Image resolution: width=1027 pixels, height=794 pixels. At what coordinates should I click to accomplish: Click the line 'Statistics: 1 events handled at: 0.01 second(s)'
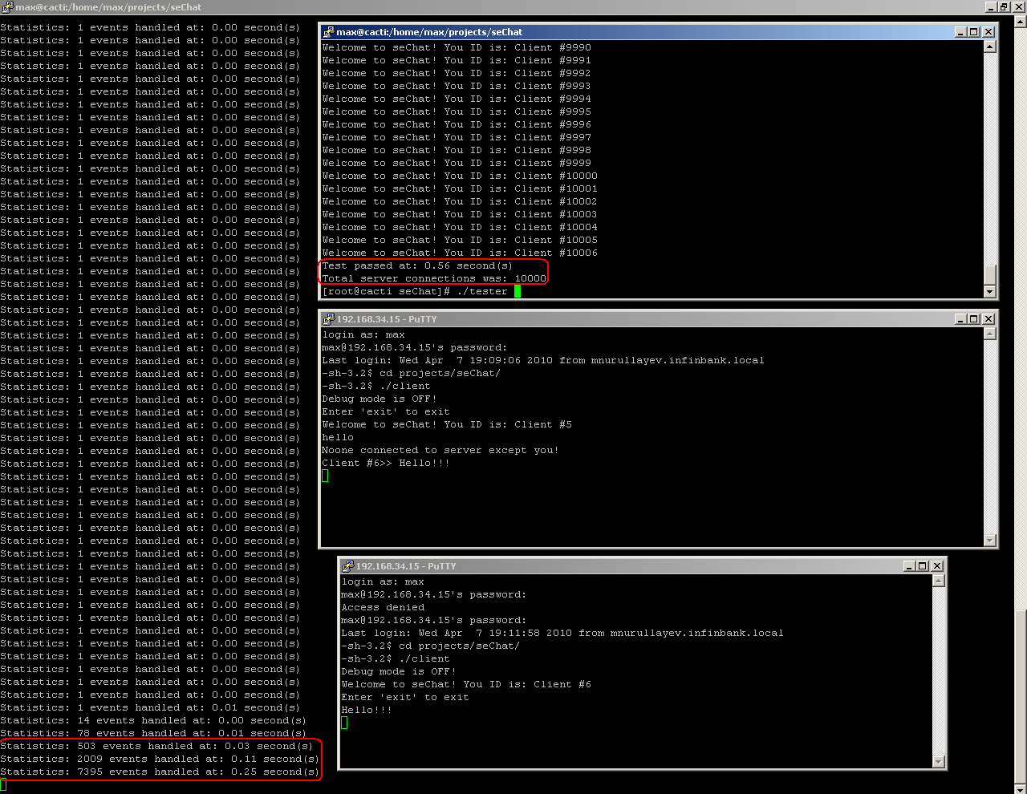click(150, 707)
